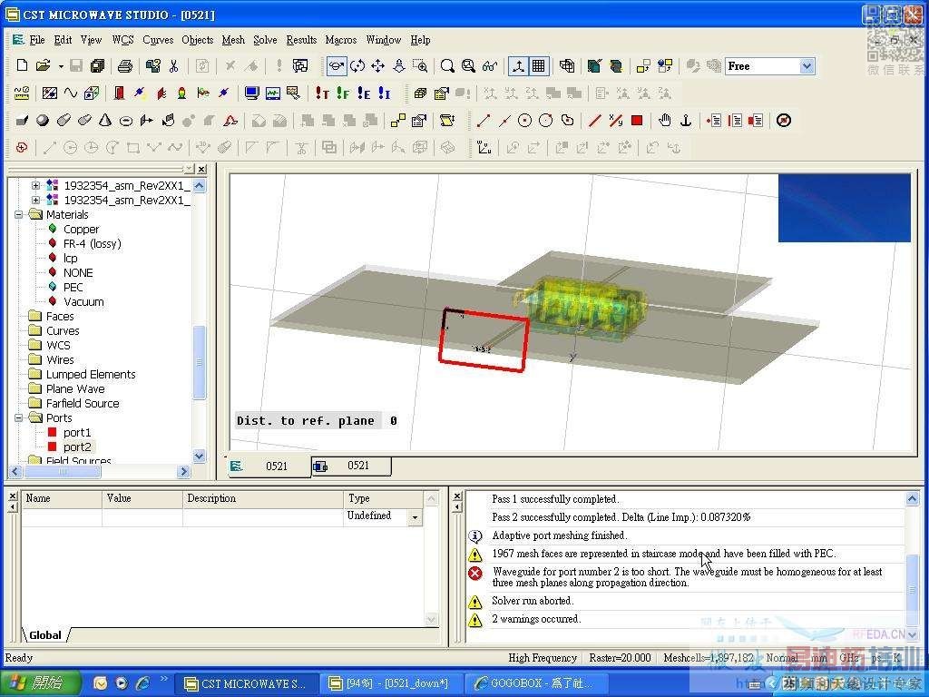Click the navigation tree scroll-down arrow
The height and width of the screenshot is (697, 929).
(x=200, y=456)
